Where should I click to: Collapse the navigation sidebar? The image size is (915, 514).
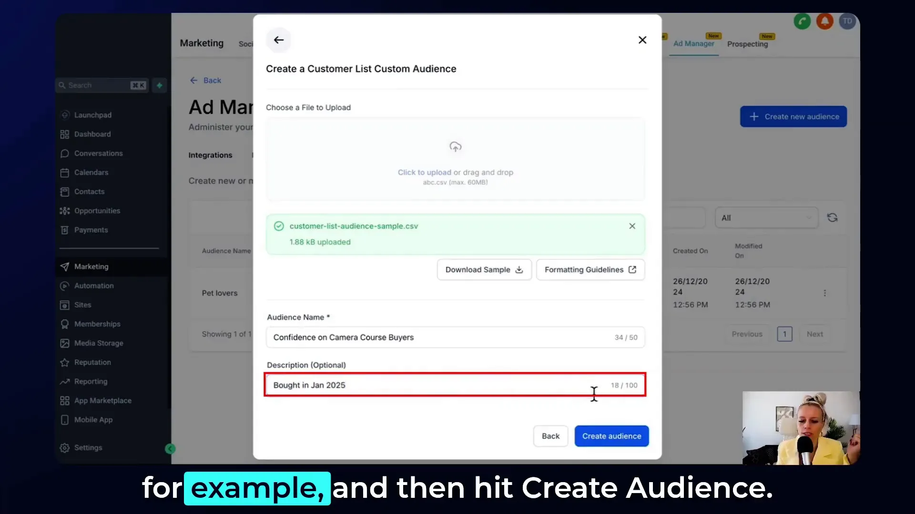170,448
